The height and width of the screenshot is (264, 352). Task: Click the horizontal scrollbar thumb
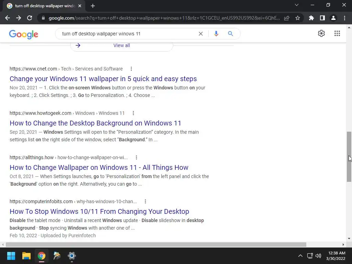point(156,244)
